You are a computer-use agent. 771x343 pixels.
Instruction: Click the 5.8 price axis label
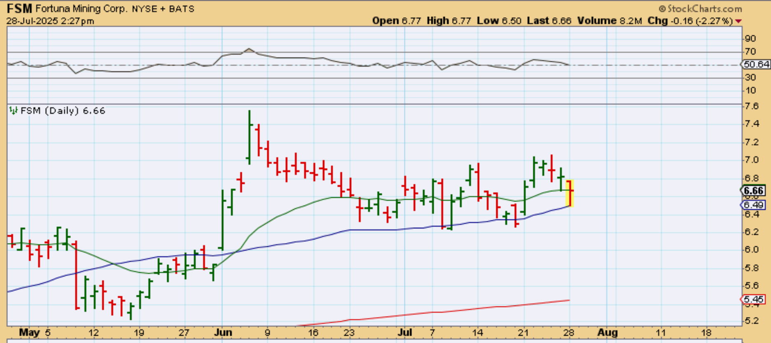(x=752, y=268)
